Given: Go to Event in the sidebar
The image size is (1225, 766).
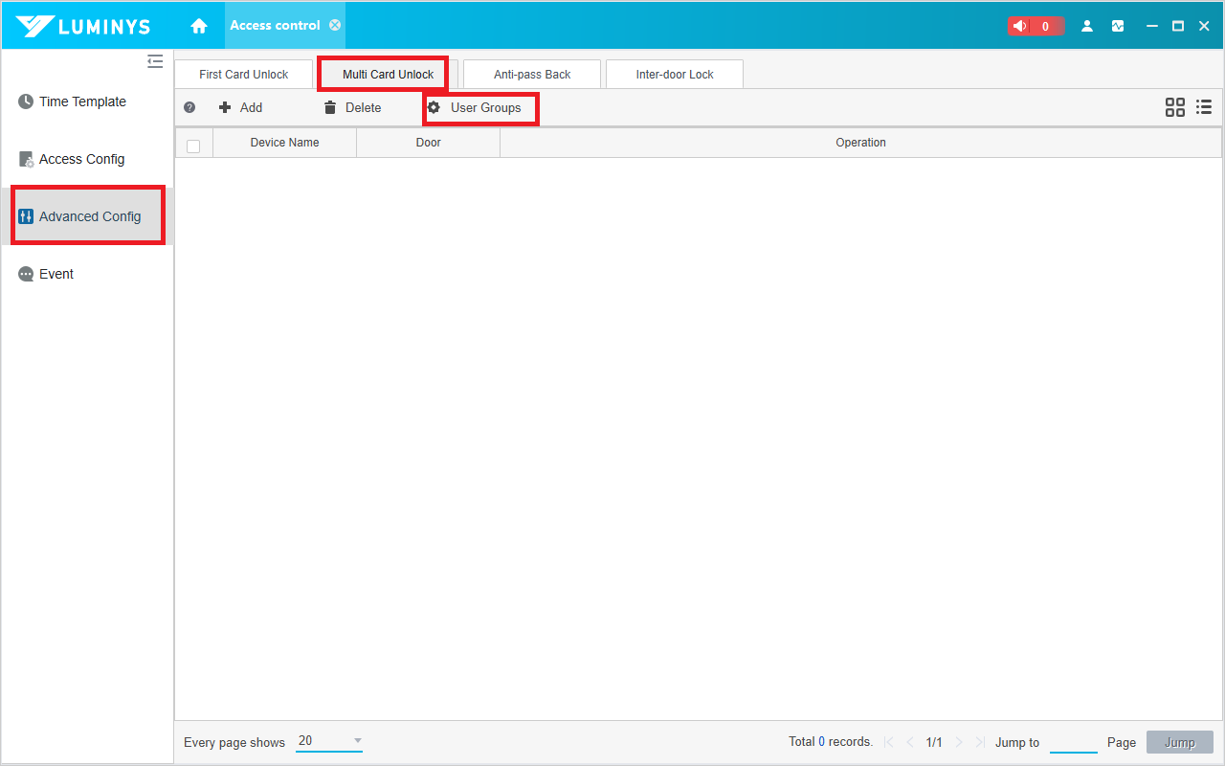Looking at the screenshot, I should 56,274.
